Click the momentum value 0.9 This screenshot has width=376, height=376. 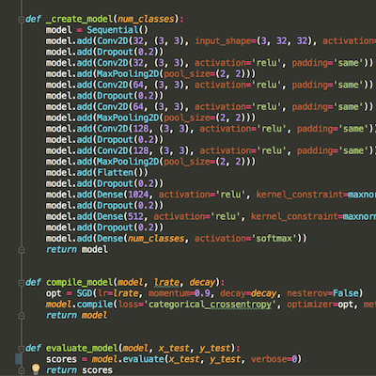tap(202, 293)
